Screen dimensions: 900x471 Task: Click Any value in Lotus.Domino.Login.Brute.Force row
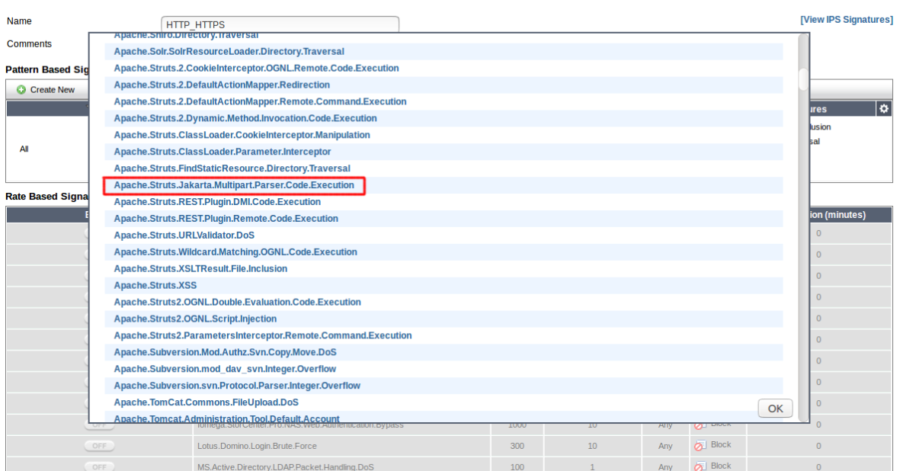(665, 446)
